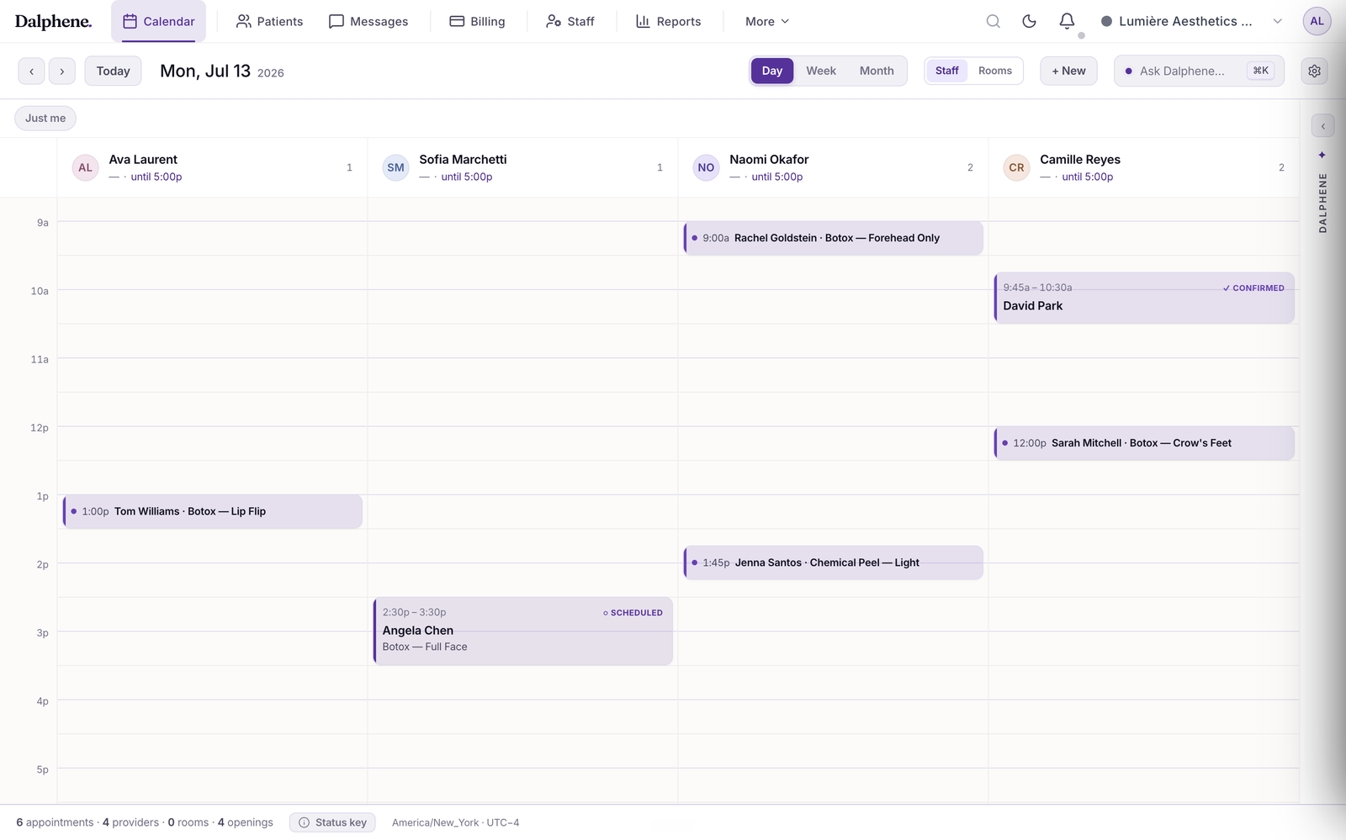1346x840 pixels.
Task: Click the 6 appointments summary text
Action: point(55,822)
